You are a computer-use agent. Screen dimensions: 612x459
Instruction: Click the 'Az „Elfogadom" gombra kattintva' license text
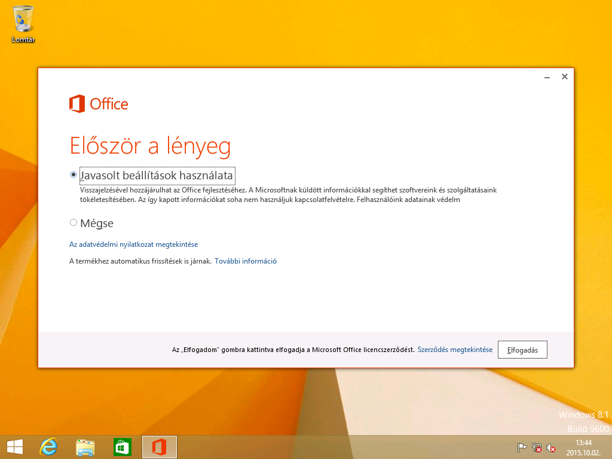pos(293,350)
